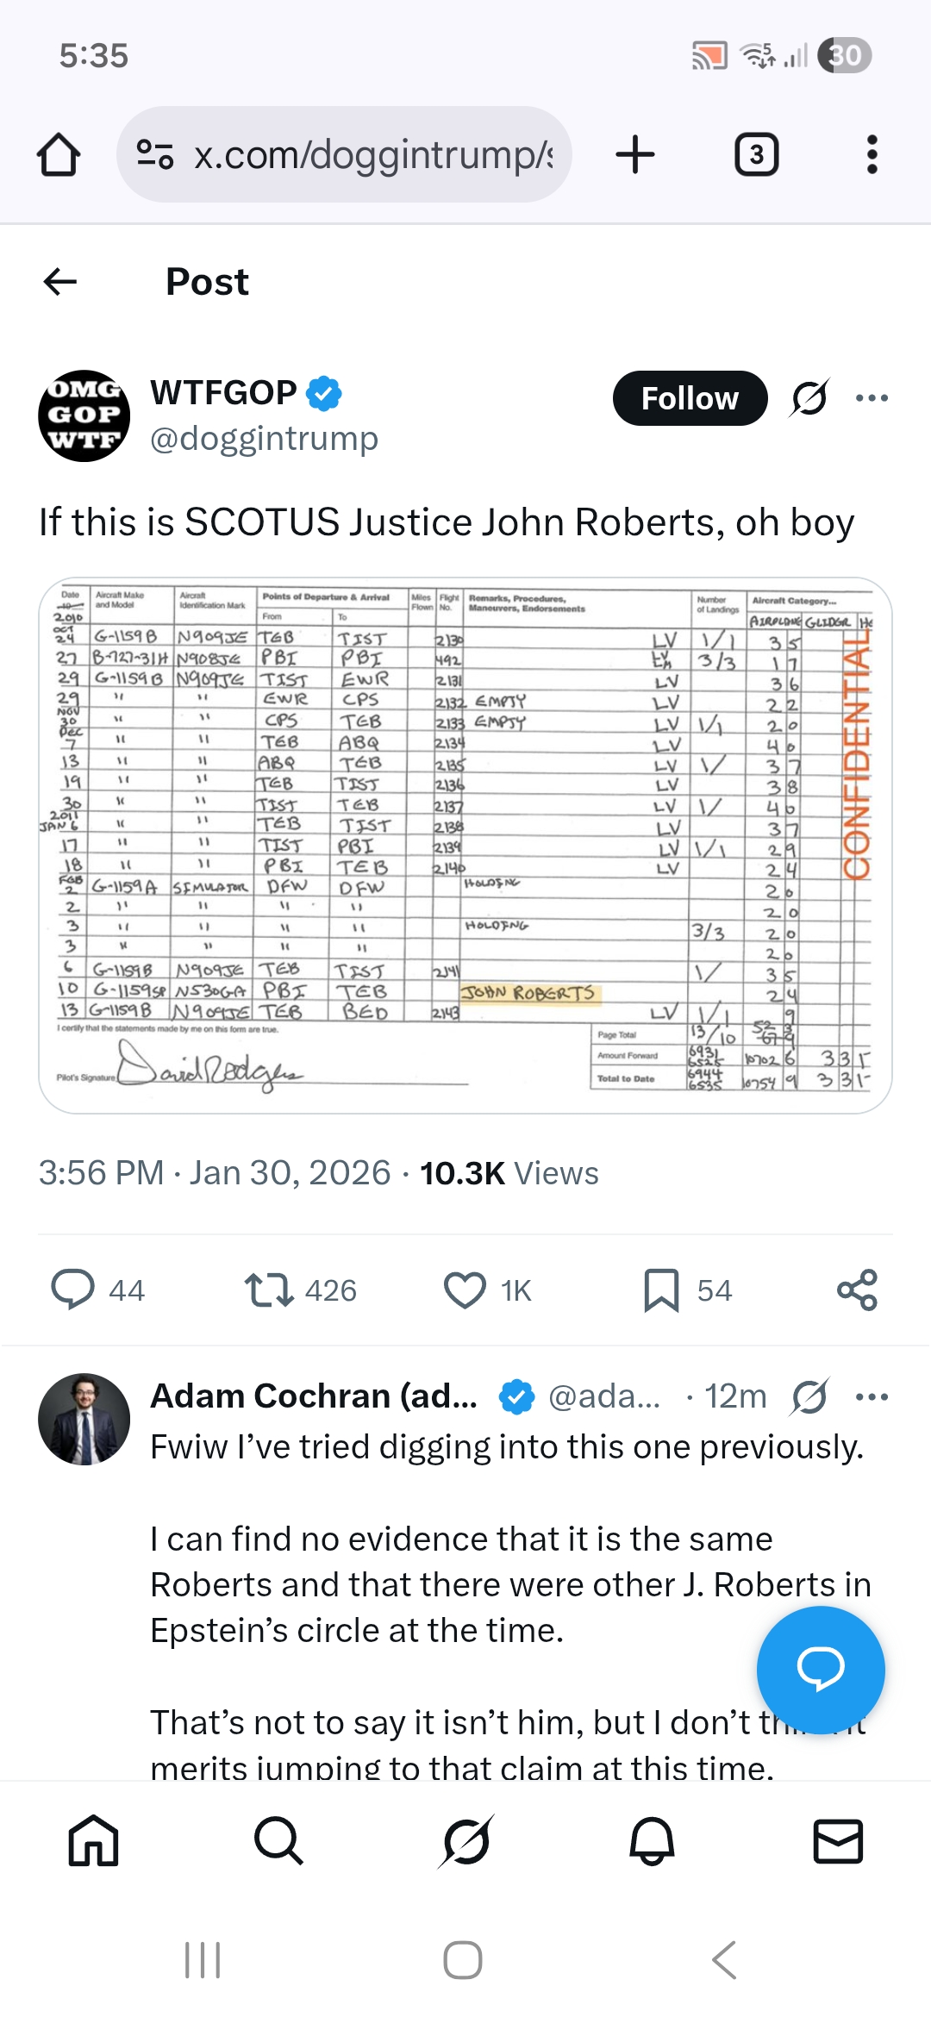The width and height of the screenshot is (931, 2017).
Task: Bookmark the post with 54 bookmarks
Action: tap(688, 1290)
